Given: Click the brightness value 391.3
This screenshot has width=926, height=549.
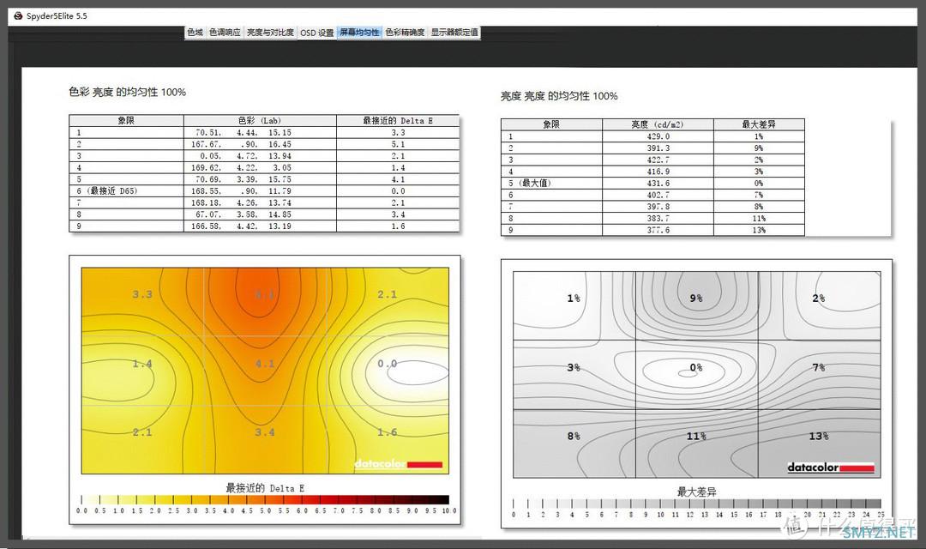Looking at the screenshot, I should pos(658,148).
